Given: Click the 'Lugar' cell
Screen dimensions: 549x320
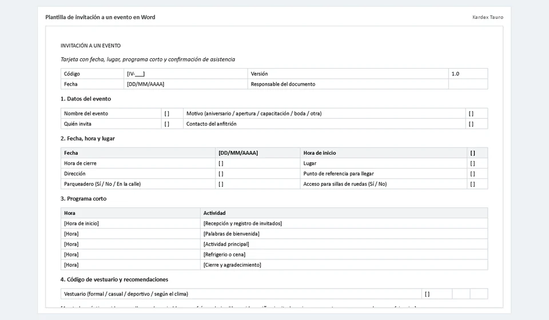Looking at the screenshot, I should coord(383,163).
